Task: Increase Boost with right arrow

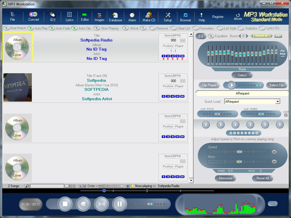Action: 247,36
